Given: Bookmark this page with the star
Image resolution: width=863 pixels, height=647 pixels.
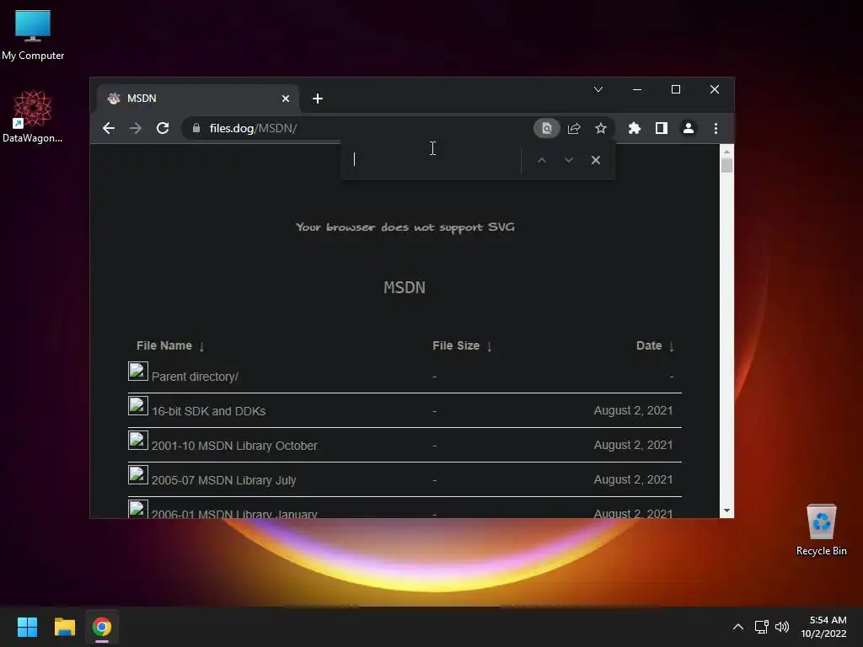Looking at the screenshot, I should coord(600,128).
